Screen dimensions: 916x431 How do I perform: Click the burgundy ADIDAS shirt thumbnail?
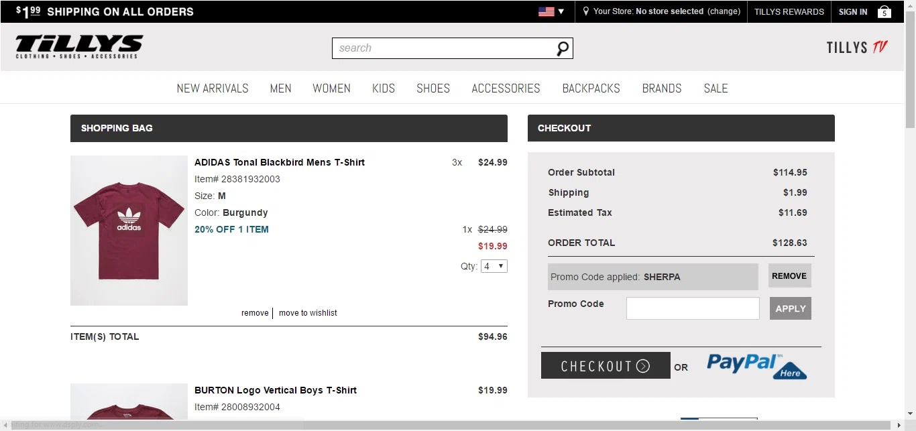point(129,231)
